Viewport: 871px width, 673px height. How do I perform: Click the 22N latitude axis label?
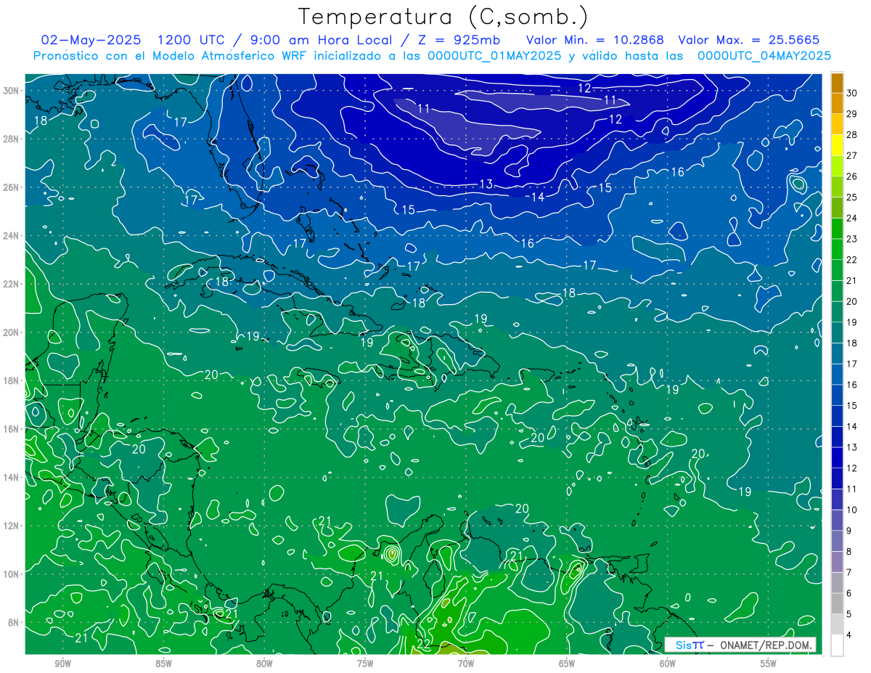(11, 284)
